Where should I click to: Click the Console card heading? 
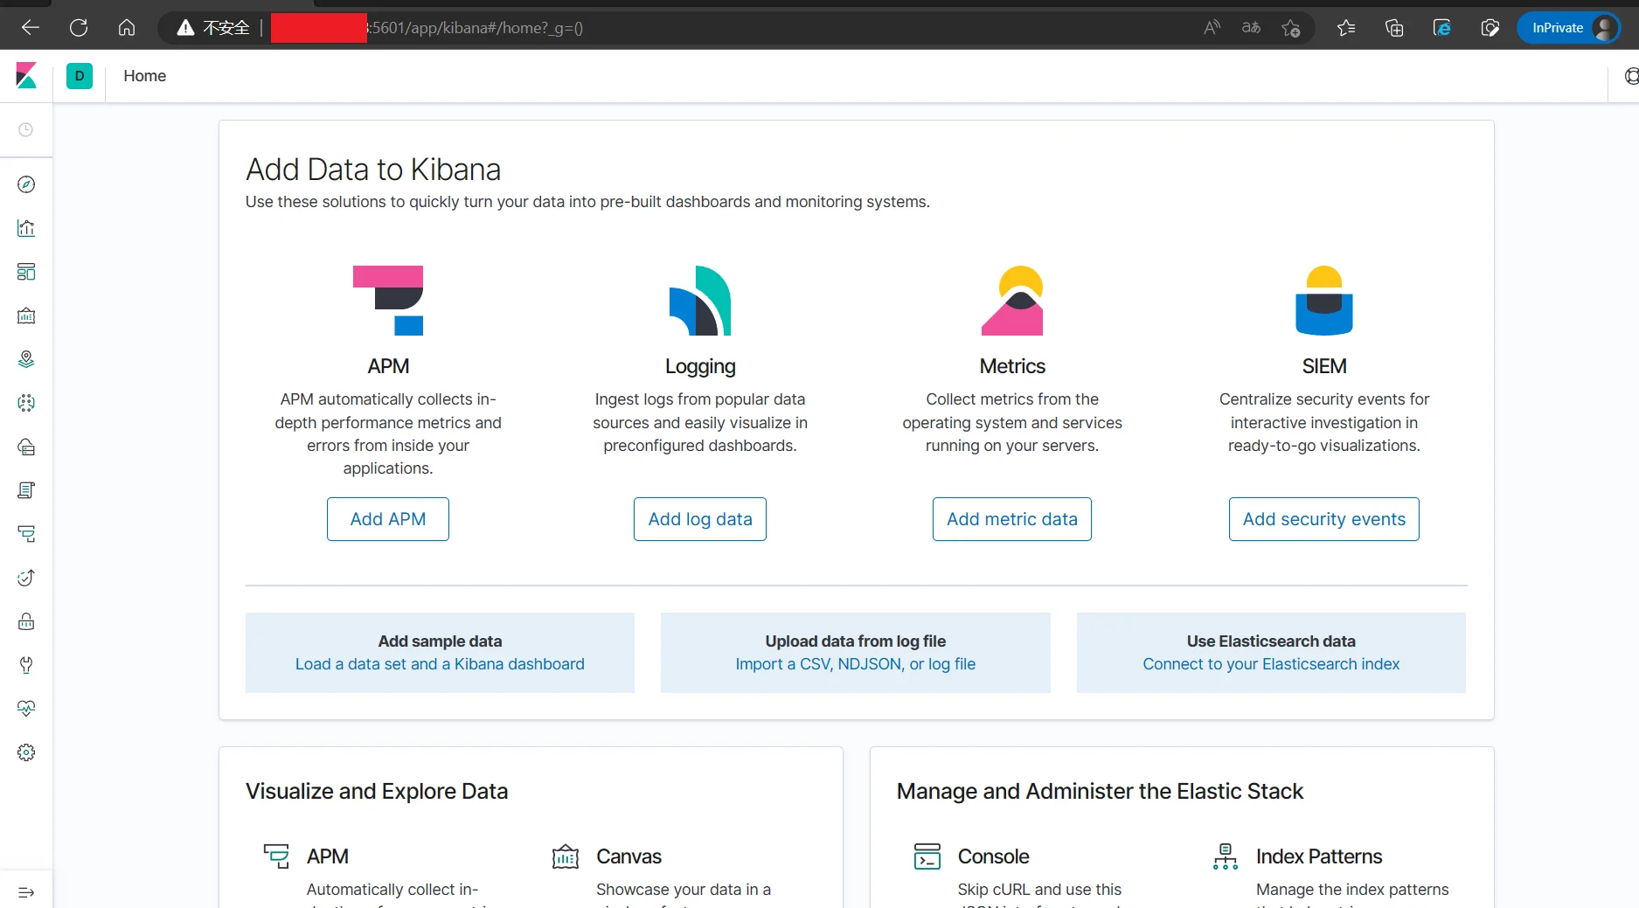click(x=993, y=856)
